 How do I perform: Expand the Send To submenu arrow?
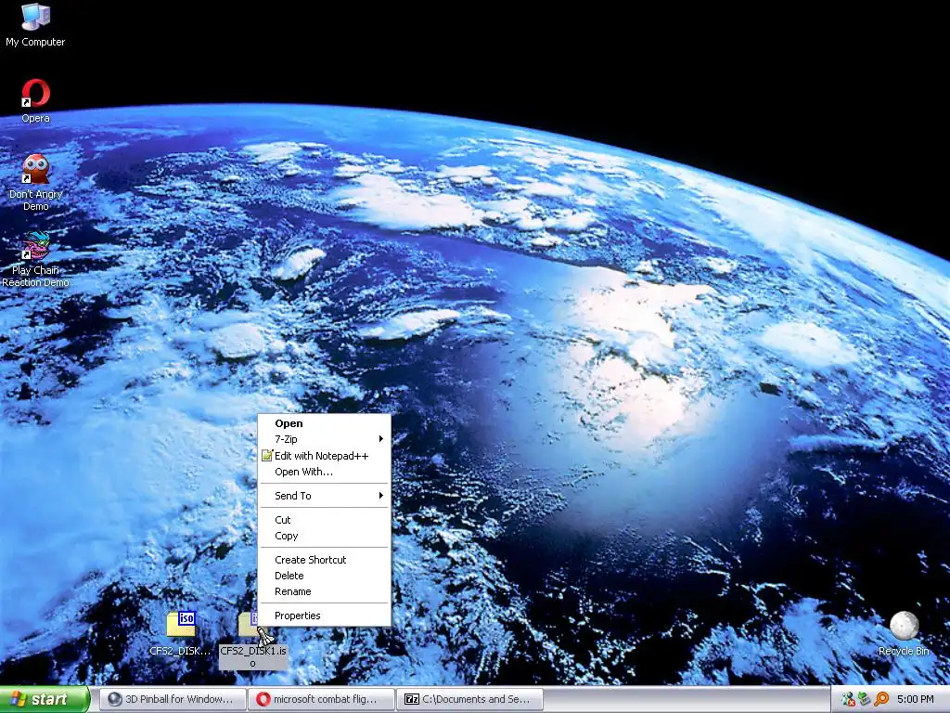pyautogui.click(x=381, y=496)
